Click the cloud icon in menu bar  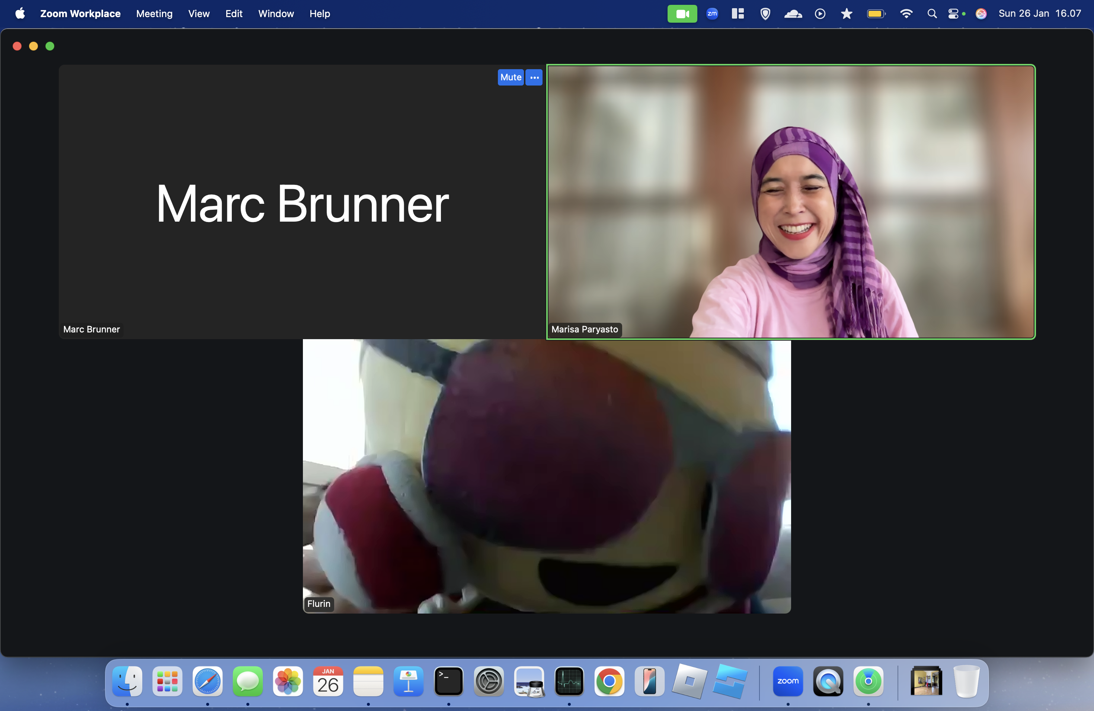click(x=793, y=14)
